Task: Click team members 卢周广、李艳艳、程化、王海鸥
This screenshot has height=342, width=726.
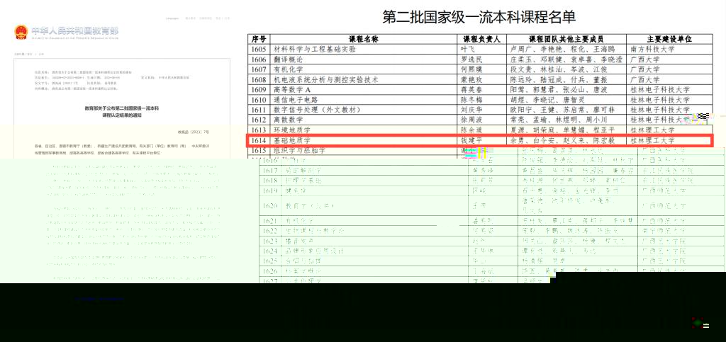Action: tap(562, 49)
